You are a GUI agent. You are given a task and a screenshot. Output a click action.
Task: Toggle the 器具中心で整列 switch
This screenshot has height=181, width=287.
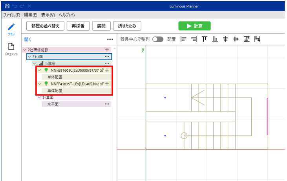click(158, 39)
